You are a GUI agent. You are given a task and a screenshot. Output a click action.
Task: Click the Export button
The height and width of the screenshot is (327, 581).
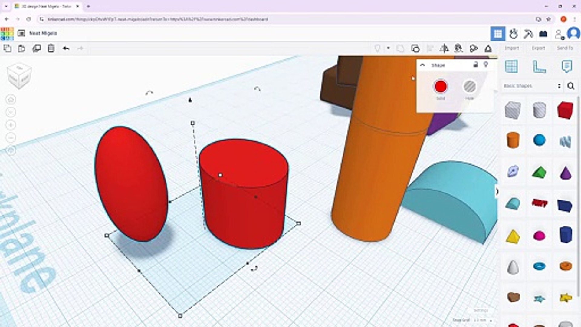pyautogui.click(x=538, y=48)
